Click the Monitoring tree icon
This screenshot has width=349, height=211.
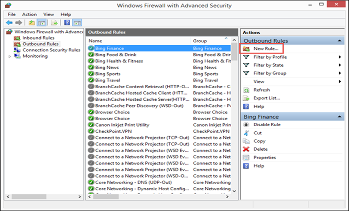click(17, 56)
